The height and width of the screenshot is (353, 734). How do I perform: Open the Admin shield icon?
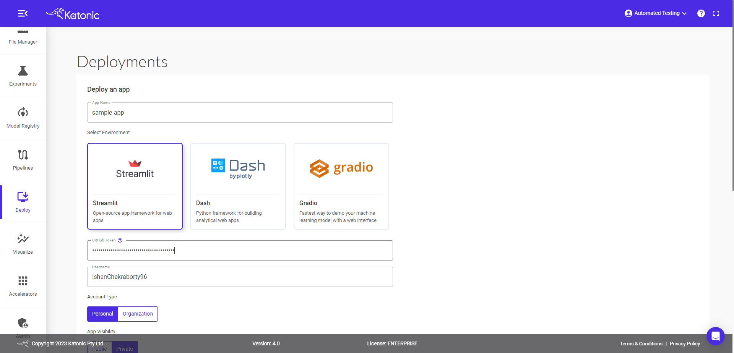point(23,323)
